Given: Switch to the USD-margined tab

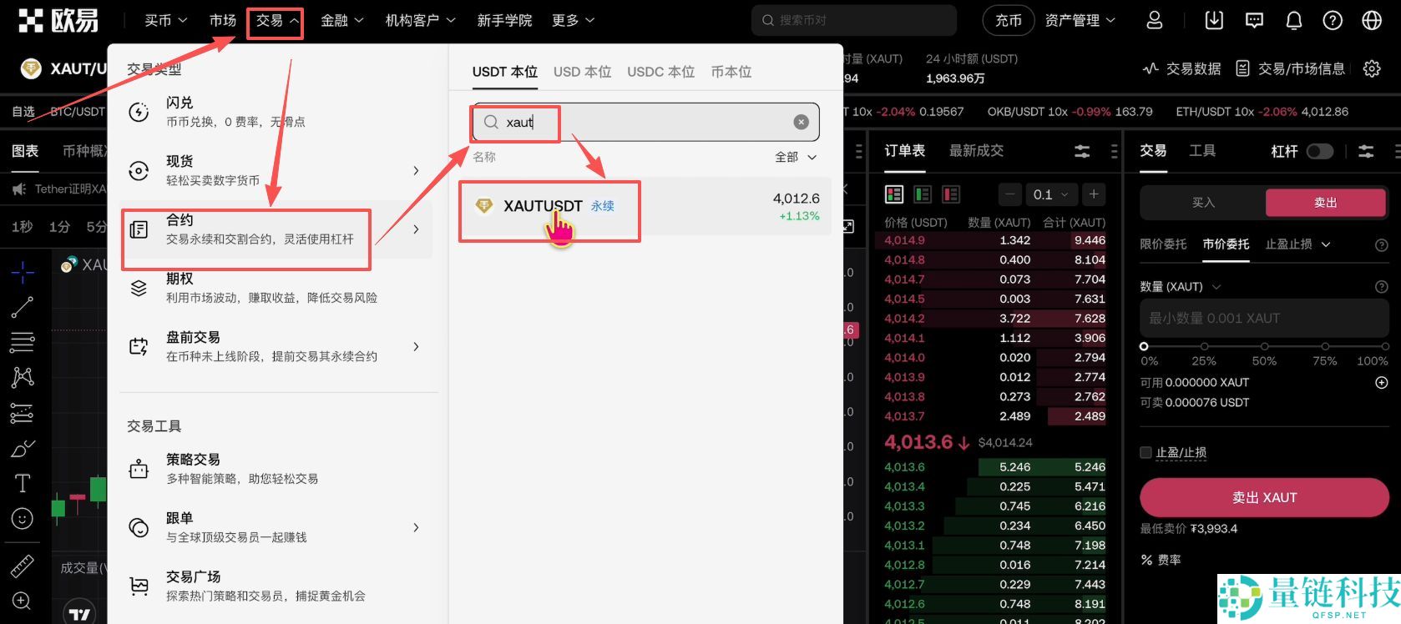Looking at the screenshot, I should (582, 72).
